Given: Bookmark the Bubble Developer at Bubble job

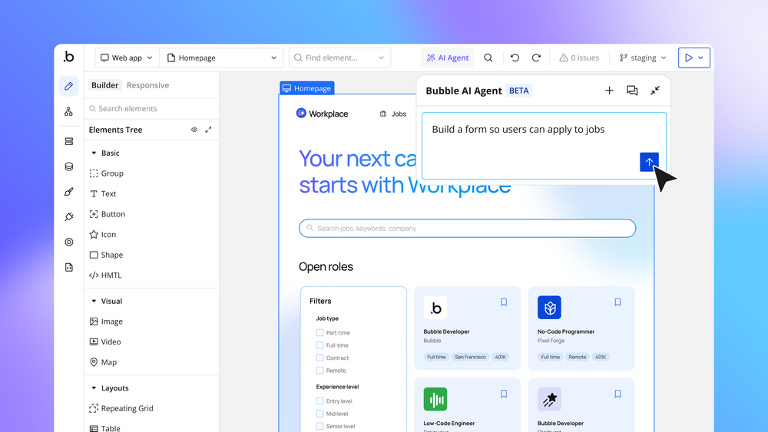Looking at the screenshot, I should [x=504, y=302].
